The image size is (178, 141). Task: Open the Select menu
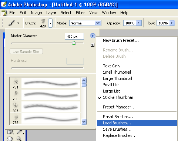click(66, 13)
